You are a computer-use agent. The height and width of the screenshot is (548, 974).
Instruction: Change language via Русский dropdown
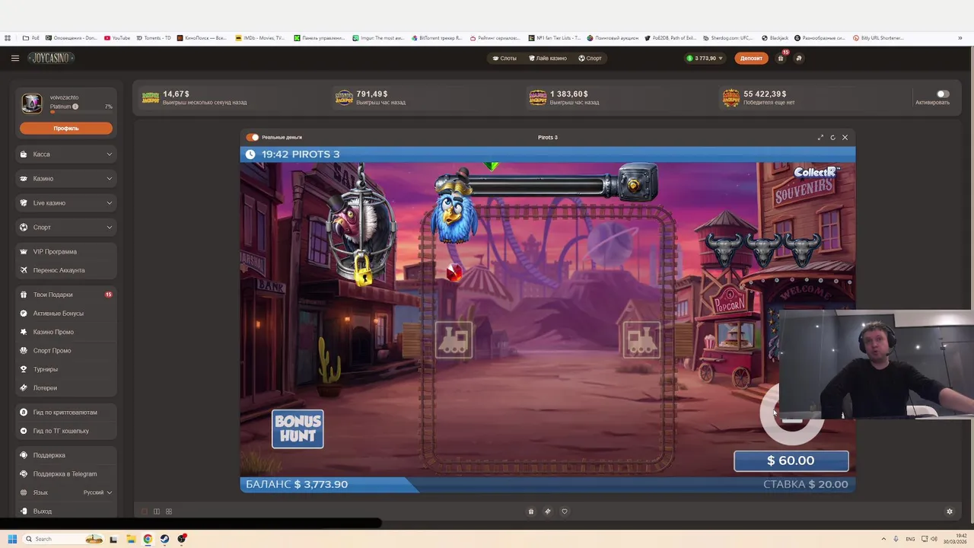pos(97,492)
